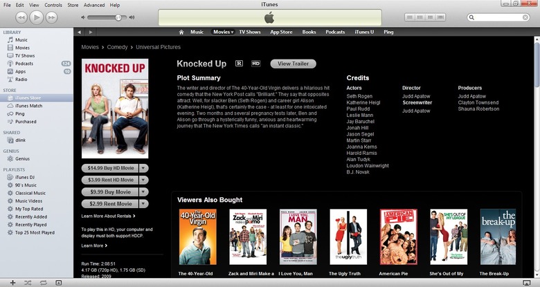Image resolution: width=540 pixels, height=287 pixels.
Task: Adjust the volume slider
Action: [105, 17]
